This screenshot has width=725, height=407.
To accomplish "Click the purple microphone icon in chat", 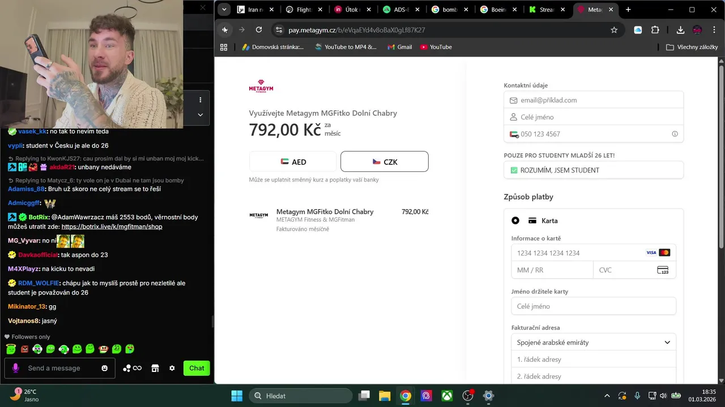I will (x=15, y=368).
